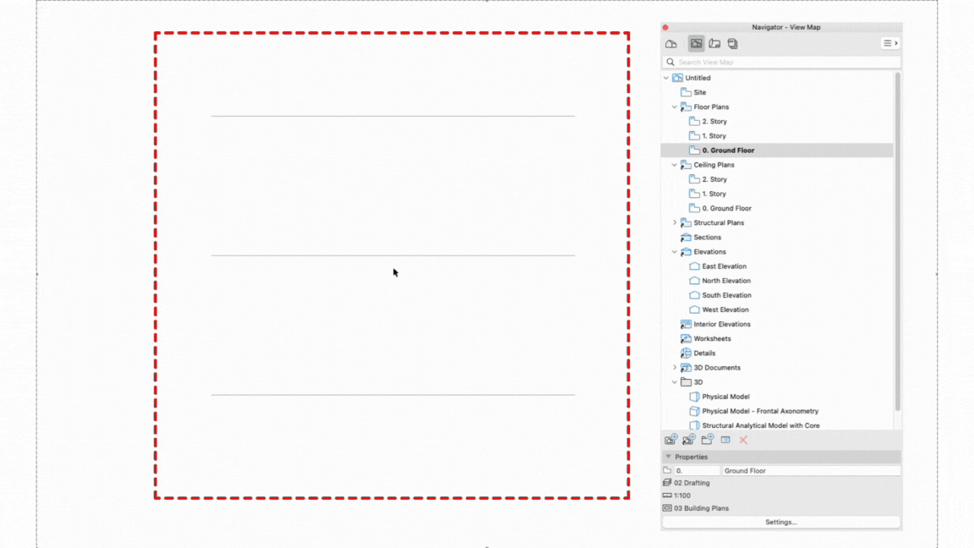
Task: Open 1. Story under Floor Plans
Action: coord(714,135)
